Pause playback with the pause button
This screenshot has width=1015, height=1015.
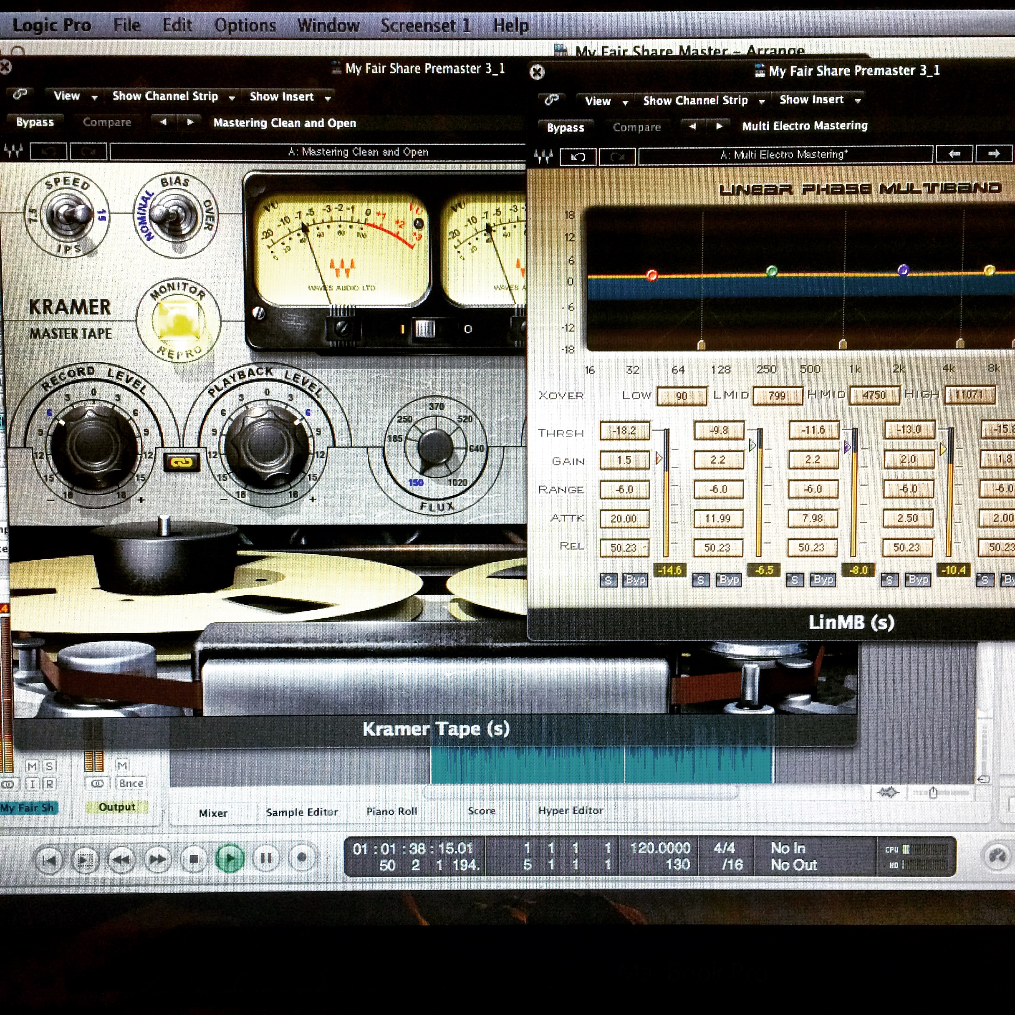pos(266,858)
